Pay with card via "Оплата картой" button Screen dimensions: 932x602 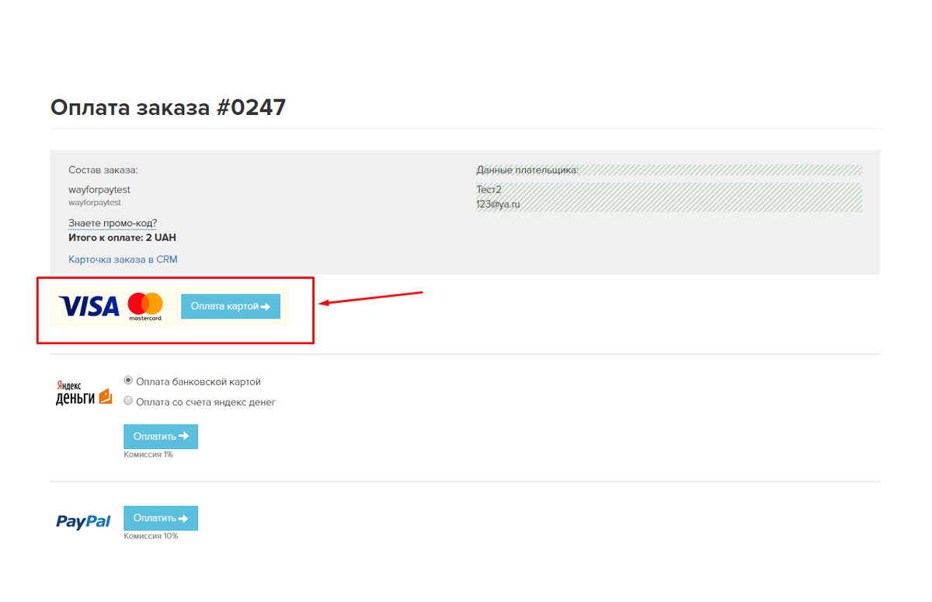[231, 306]
